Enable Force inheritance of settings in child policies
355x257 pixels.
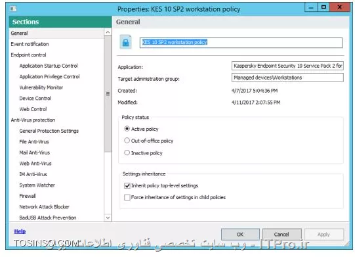(127, 197)
